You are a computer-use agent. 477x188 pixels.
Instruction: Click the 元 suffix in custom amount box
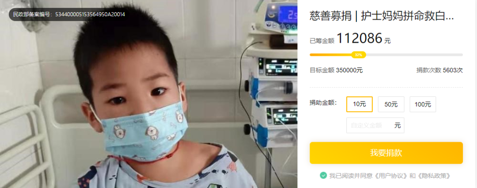tap(397, 125)
